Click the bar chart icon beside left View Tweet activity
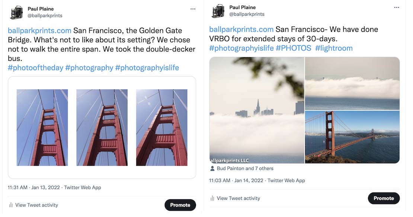The height and width of the screenshot is (217, 413). [11, 205]
